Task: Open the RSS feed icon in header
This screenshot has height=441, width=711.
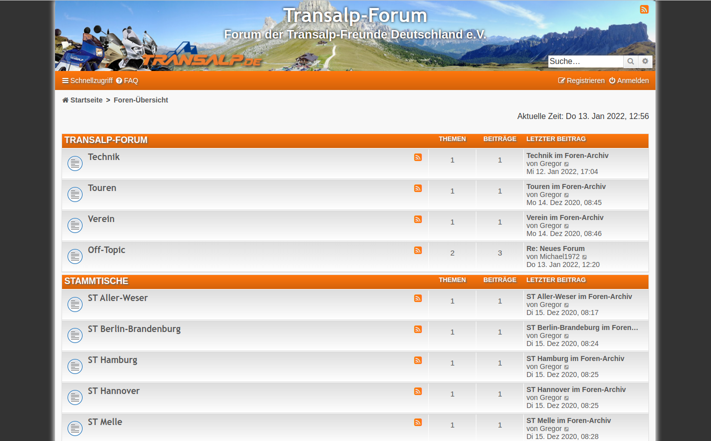Action: 644,9
